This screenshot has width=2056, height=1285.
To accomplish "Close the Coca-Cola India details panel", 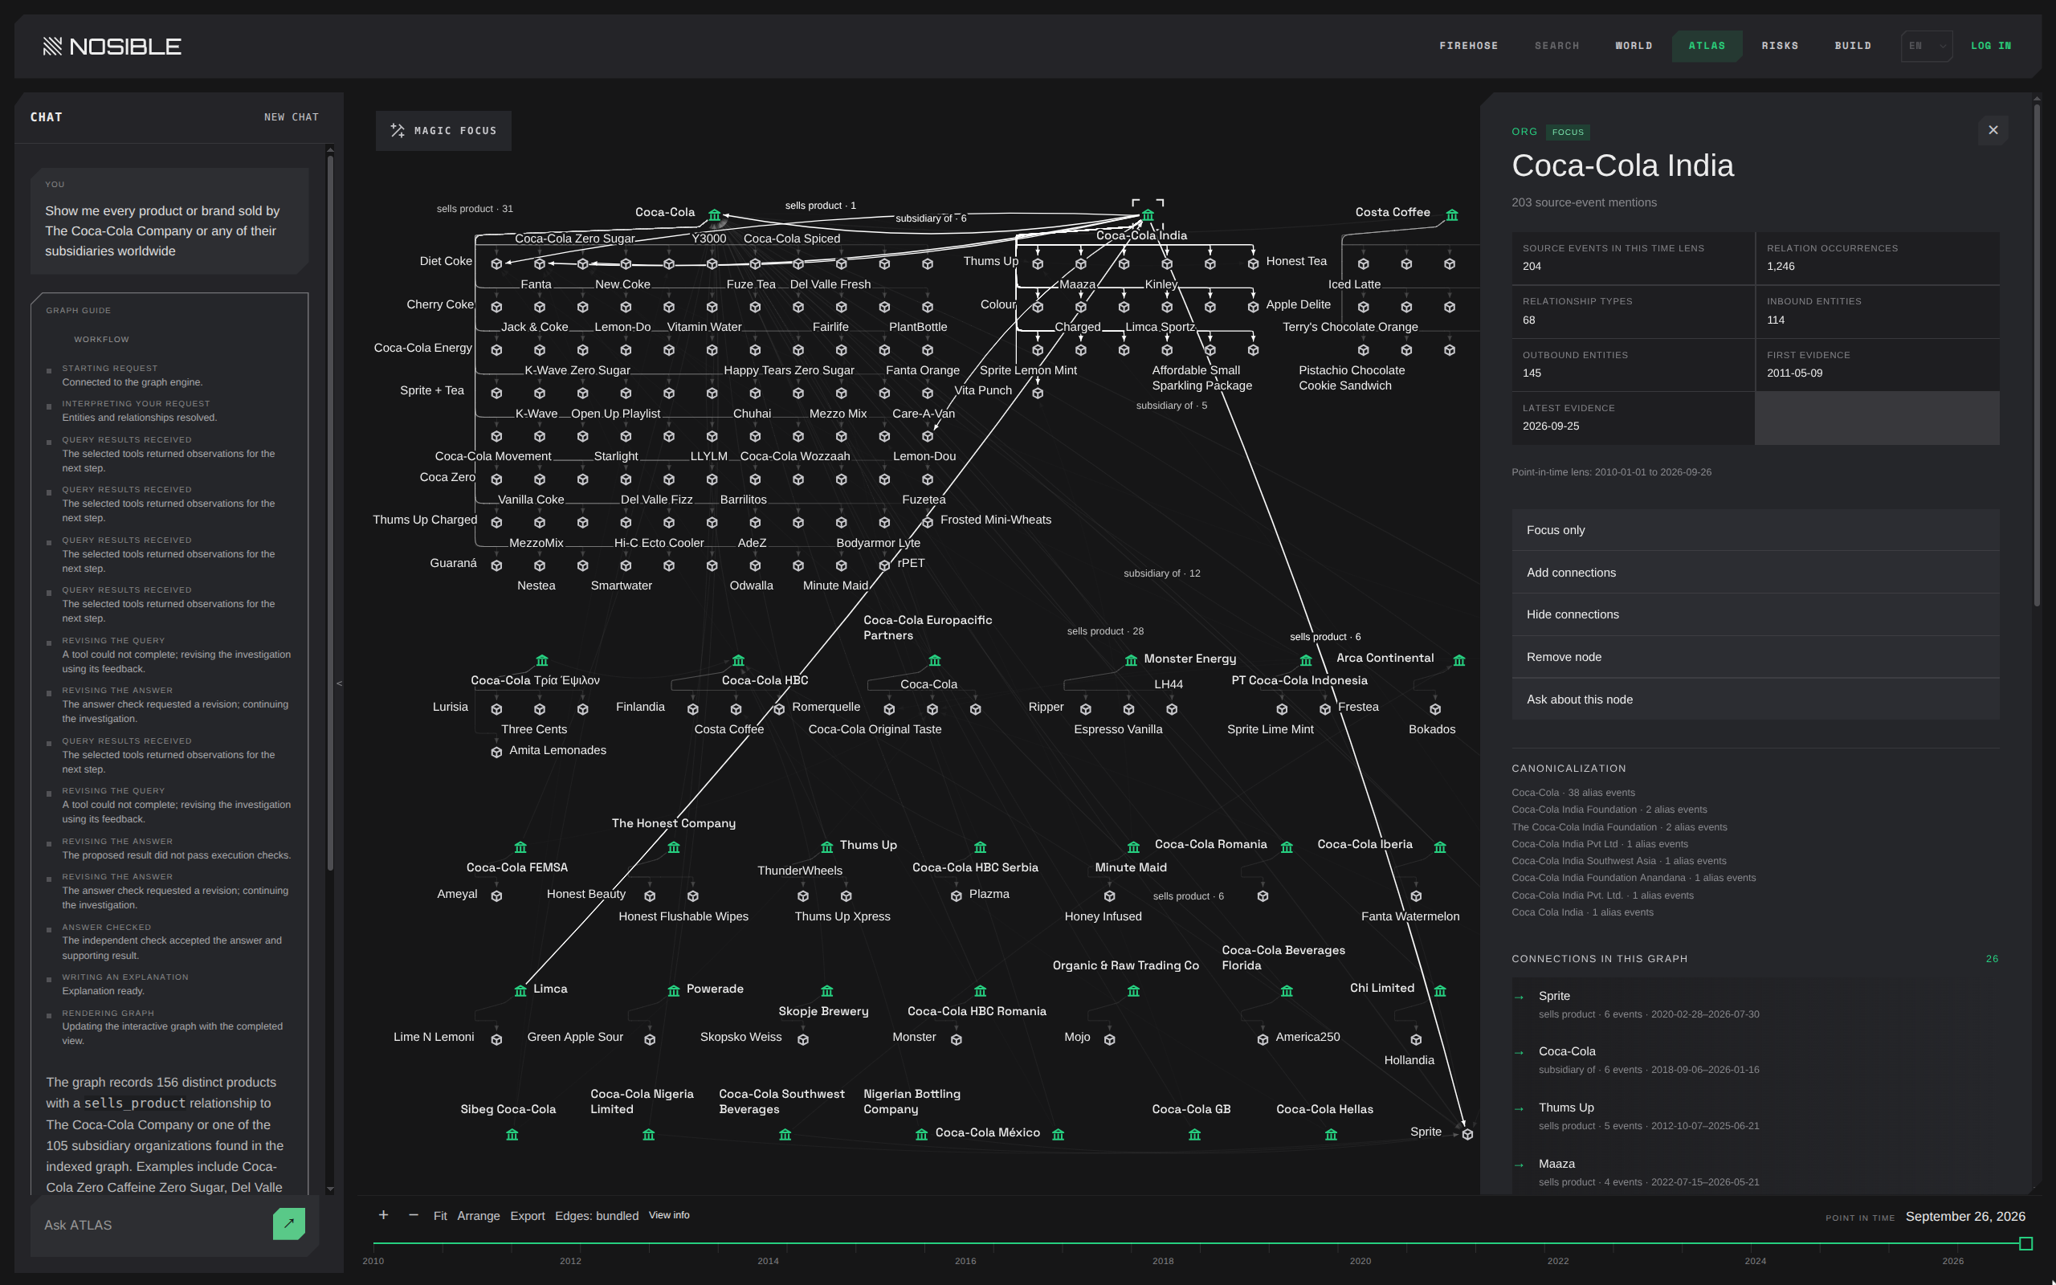I will click(x=1993, y=130).
